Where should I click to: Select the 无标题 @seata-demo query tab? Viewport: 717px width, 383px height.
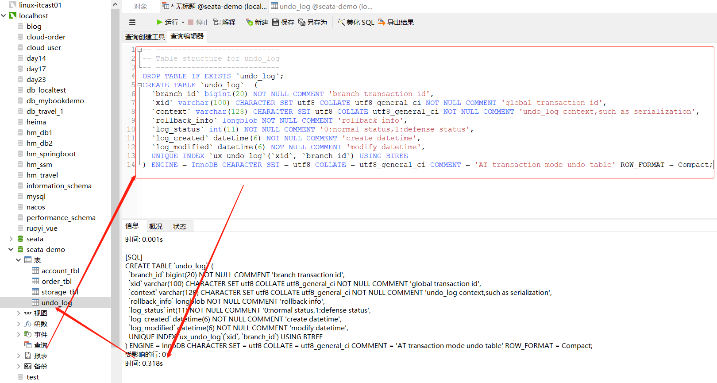click(x=215, y=6)
